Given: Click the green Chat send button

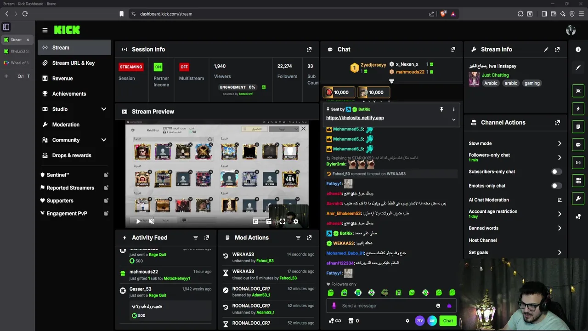Looking at the screenshot, I should click(x=448, y=321).
